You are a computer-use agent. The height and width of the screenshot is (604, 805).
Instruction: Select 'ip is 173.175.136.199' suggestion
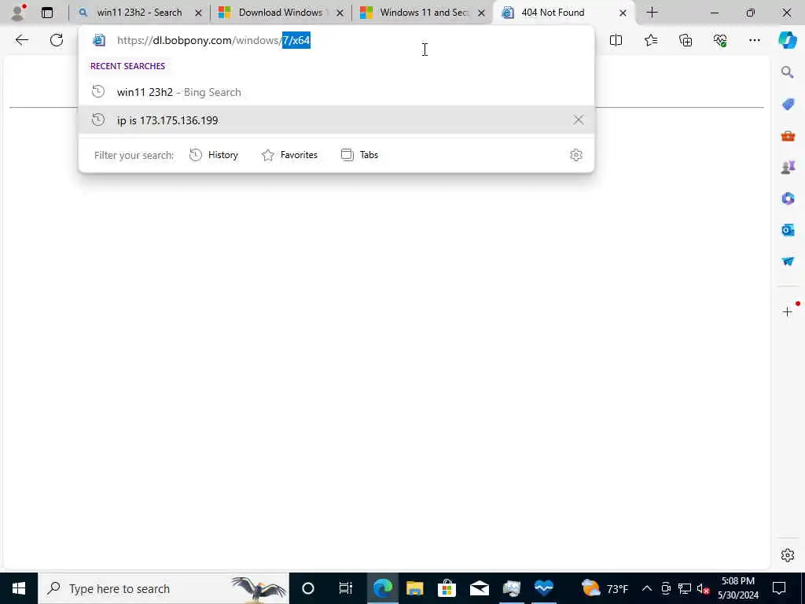(336, 120)
